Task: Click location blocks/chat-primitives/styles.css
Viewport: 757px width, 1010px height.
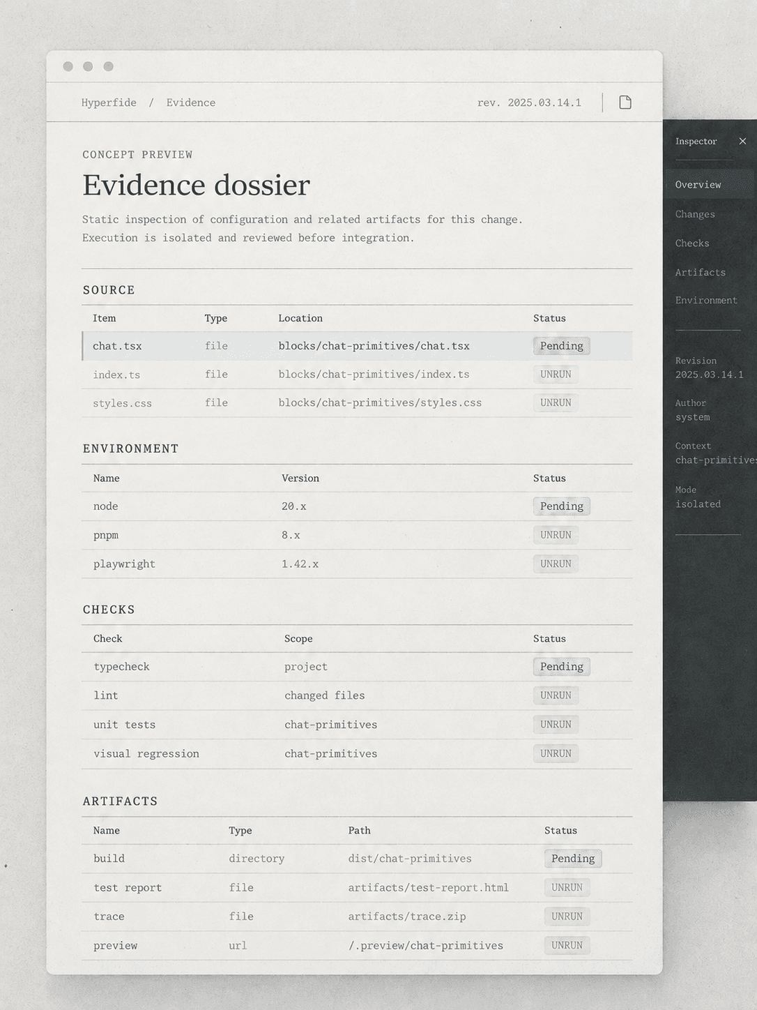Action: pyautogui.click(x=380, y=403)
